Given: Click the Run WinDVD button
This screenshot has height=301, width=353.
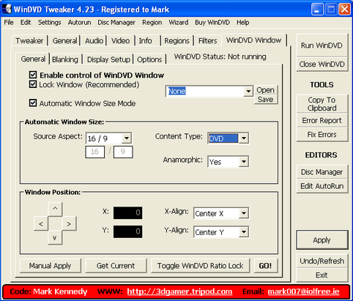Looking at the screenshot, I should (322, 45).
